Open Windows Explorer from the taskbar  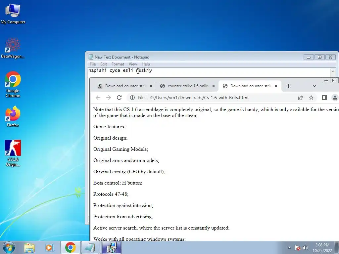click(x=29, y=247)
